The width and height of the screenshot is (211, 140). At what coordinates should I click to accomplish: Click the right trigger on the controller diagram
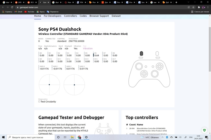pos(157,53)
